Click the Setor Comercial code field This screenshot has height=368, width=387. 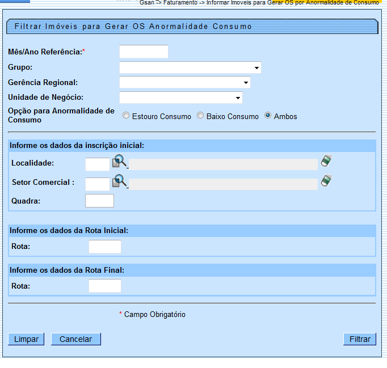(97, 184)
